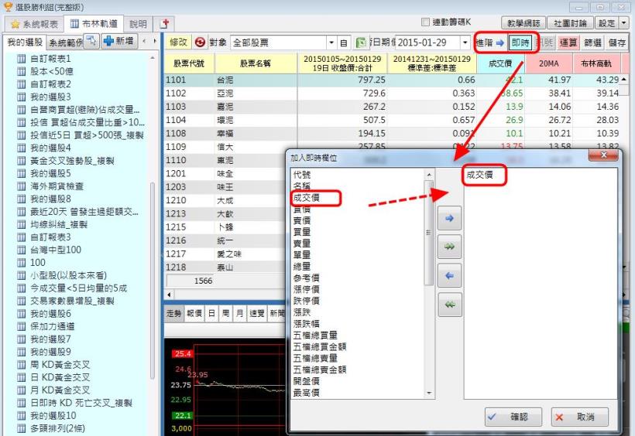Select the 周 chart tab

point(225,313)
